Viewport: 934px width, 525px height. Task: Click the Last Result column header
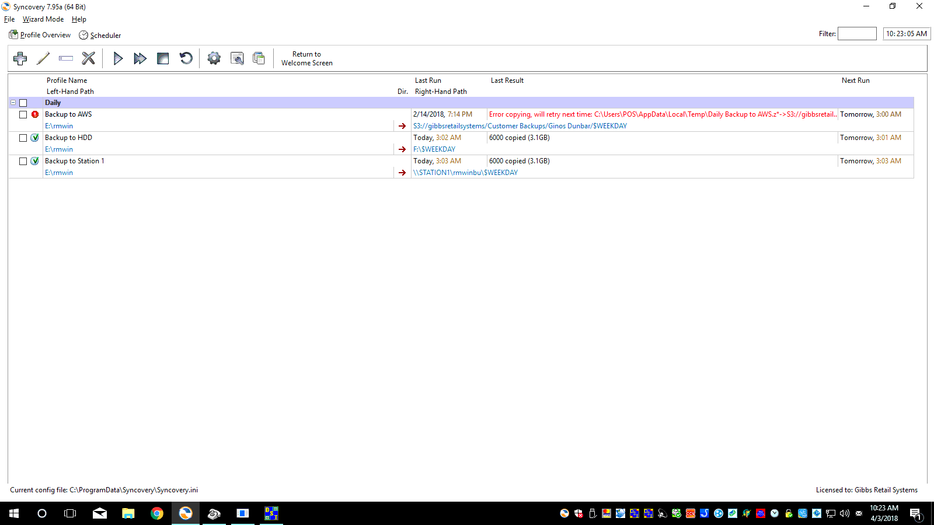click(507, 80)
